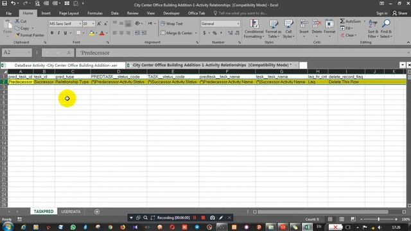
Task: Switch to the DataBase Activity .xer document tab
Action: coord(66,65)
